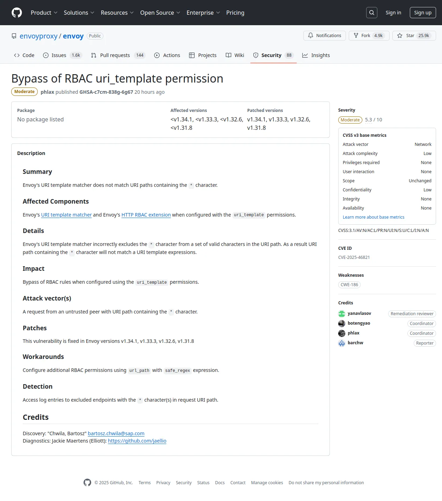Click botengyao's avatar in Credits

click(342, 323)
